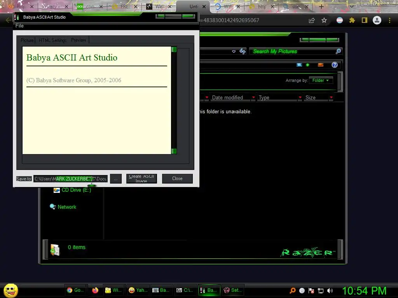Open the File menu in Babya ASCII Art Studio

pyautogui.click(x=19, y=26)
